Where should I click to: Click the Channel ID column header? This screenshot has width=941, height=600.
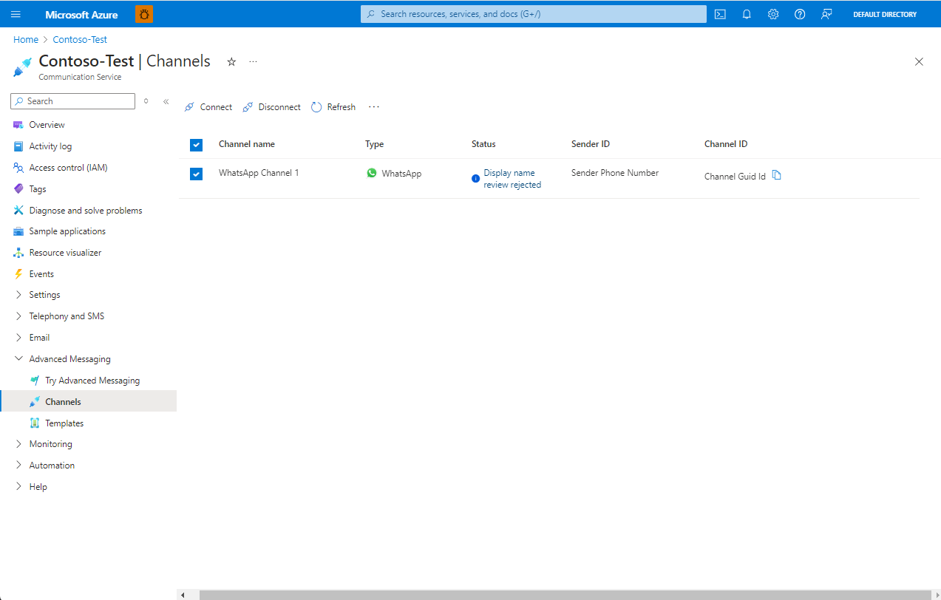click(x=726, y=144)
